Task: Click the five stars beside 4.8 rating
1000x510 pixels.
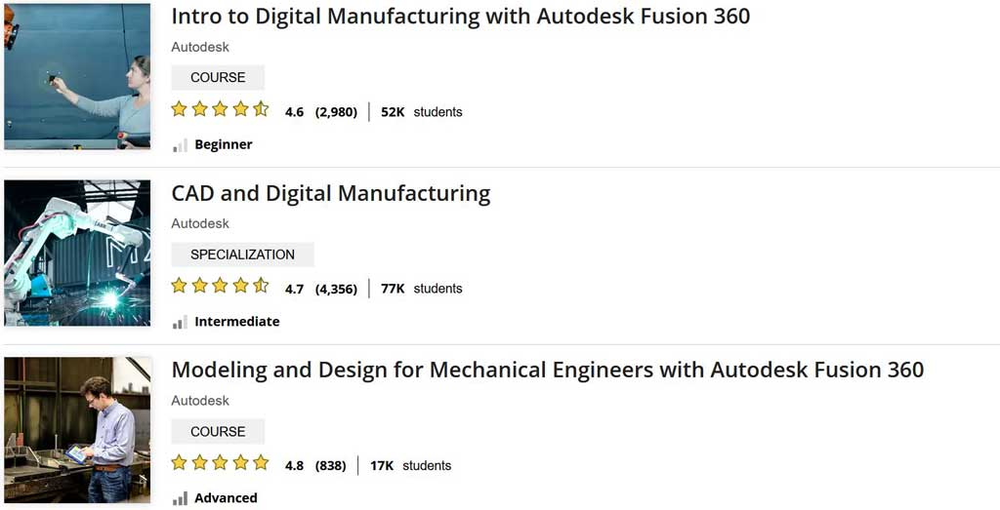Action: click(220, 463)
